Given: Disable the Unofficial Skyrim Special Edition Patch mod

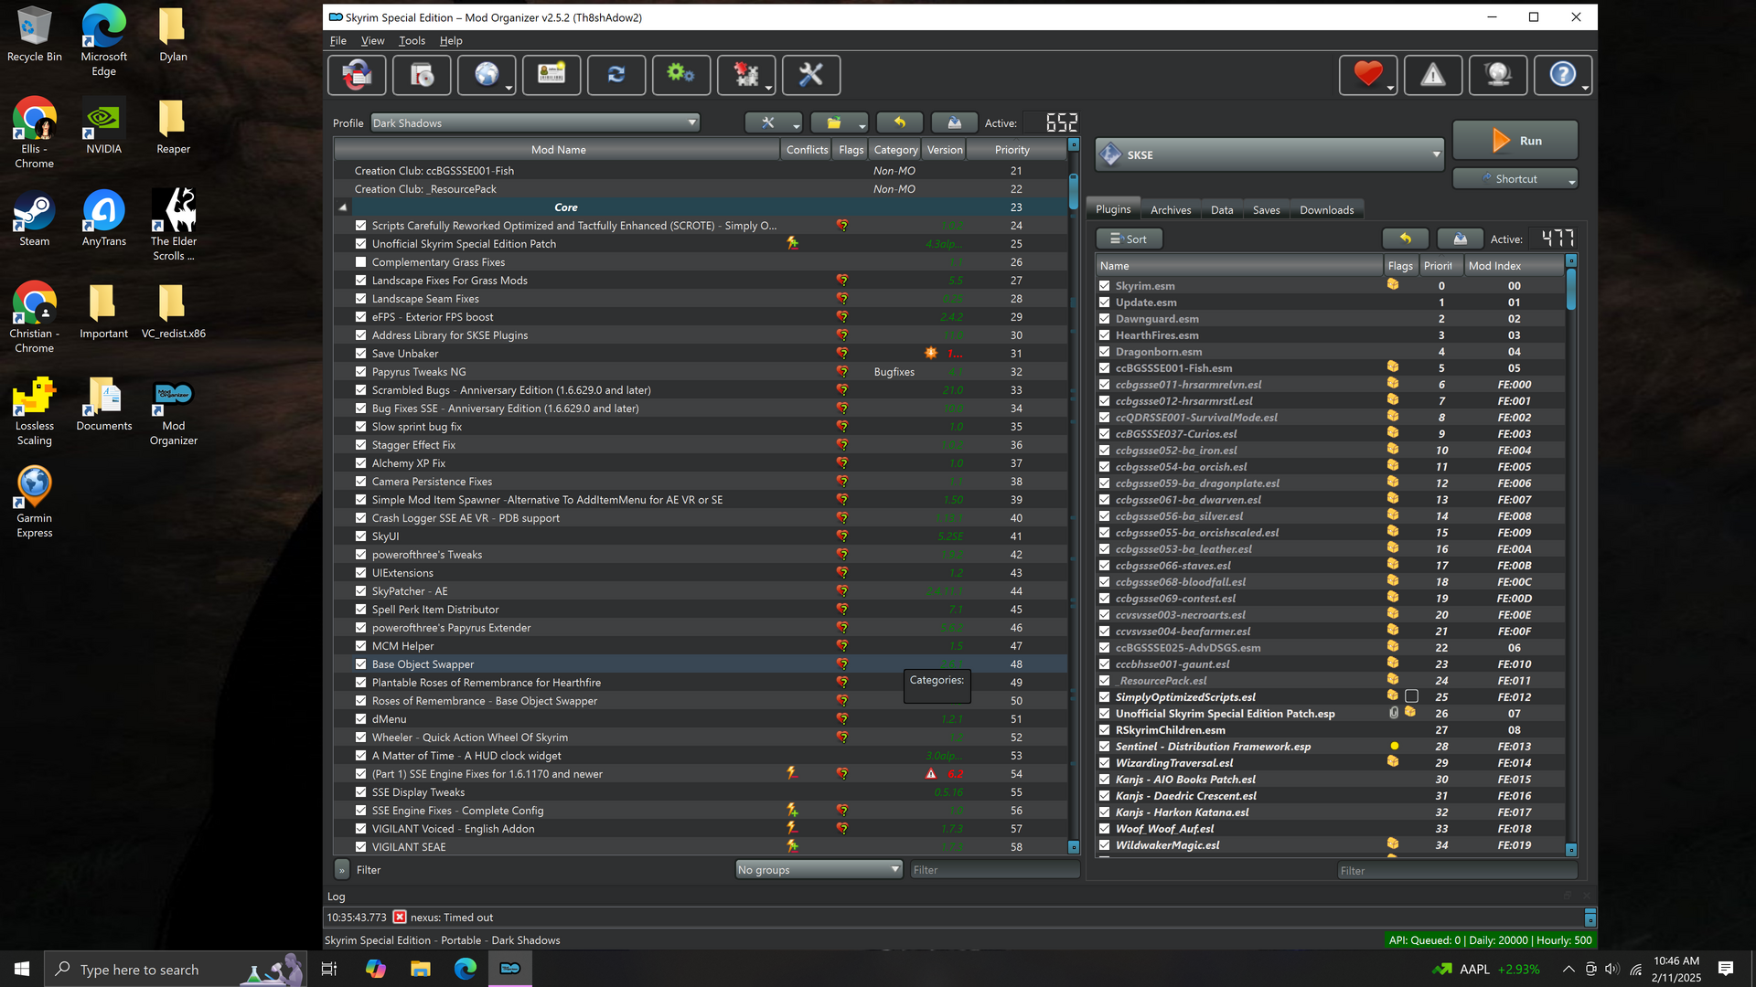Looking at the screenshot, I should click(360, 244).
